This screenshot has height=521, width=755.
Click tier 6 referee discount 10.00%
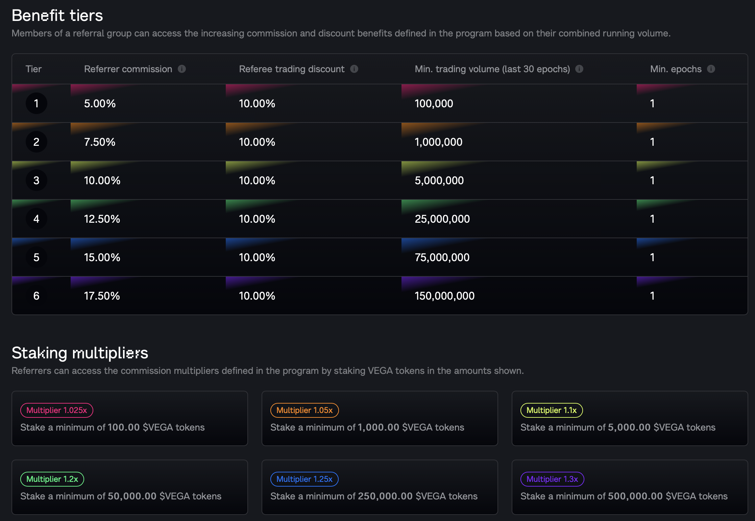[x=257, y=296]
